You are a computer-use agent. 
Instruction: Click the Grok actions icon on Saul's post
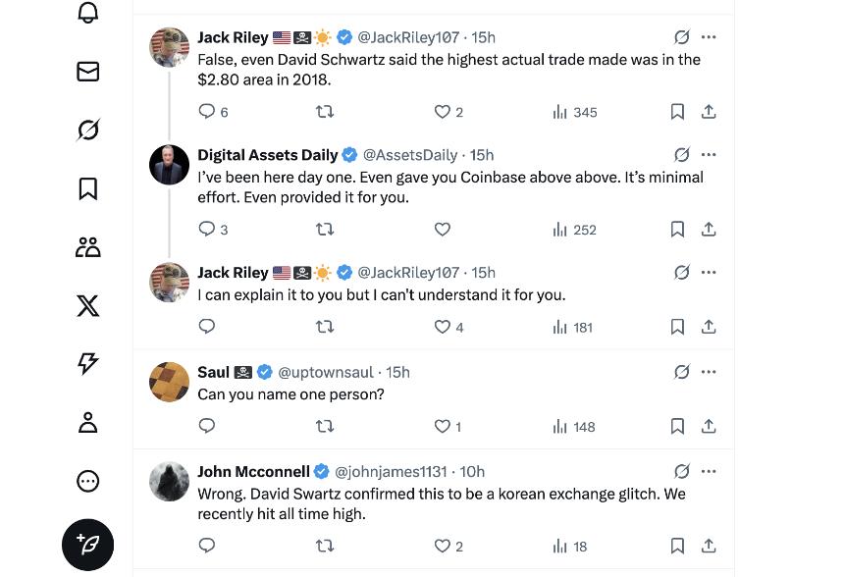[683, 370]
